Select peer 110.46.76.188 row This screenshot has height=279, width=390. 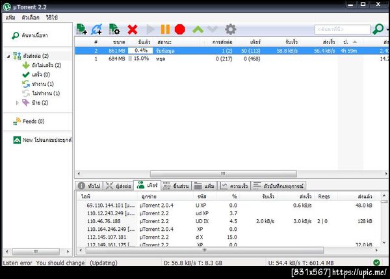tap(228, 221)
